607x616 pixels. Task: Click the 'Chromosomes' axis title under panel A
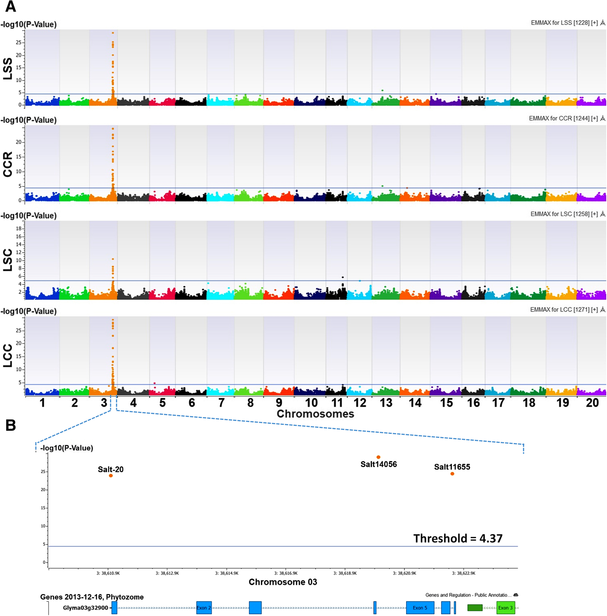[315, 414]
